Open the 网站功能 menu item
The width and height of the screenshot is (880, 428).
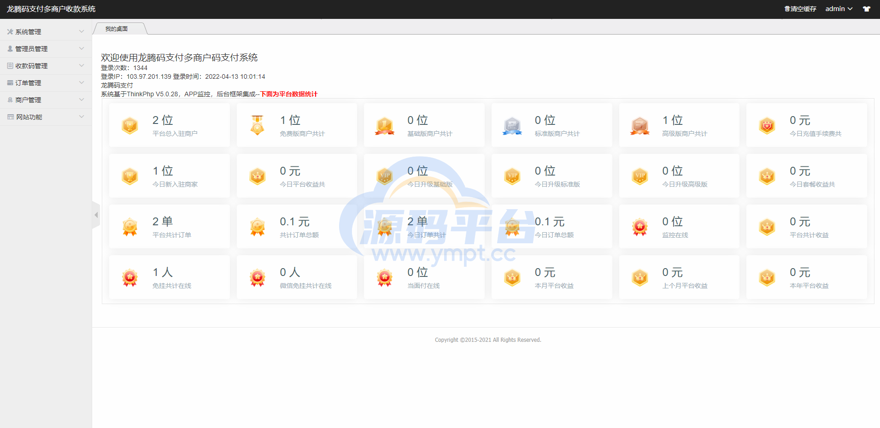click(x=46, y=117)
